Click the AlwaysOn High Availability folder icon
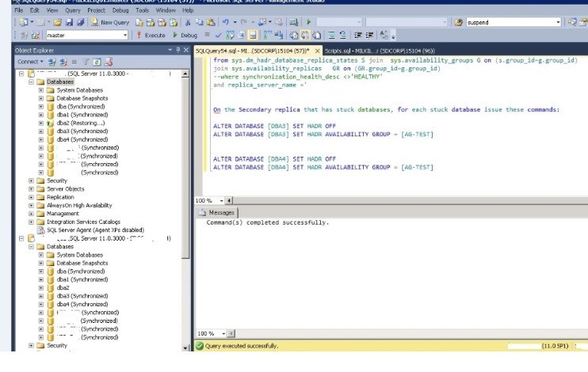This screenshot has height=372, width=588. tap(40, 205)
